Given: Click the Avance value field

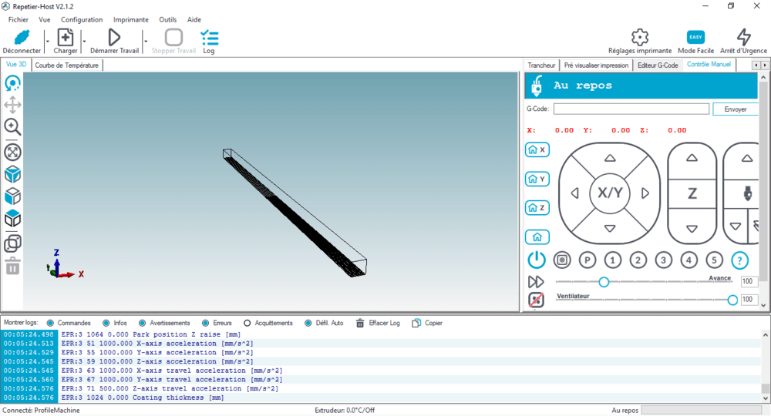Looking at the screenshot, I should click(x=747, y=281).
